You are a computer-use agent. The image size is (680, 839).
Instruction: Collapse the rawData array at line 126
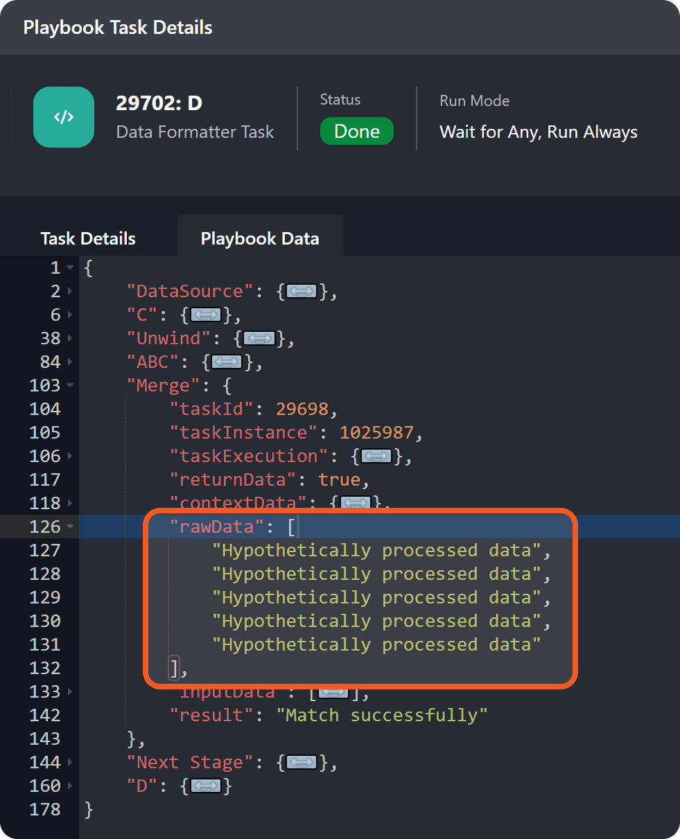(x=71, y=527)
